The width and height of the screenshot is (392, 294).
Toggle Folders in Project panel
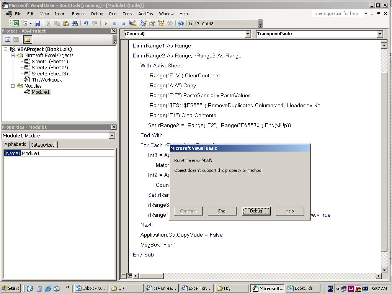[27, 39]
